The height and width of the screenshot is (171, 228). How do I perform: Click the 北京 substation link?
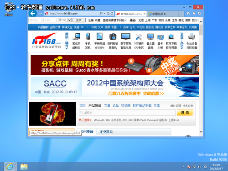(x=141, y=20)
